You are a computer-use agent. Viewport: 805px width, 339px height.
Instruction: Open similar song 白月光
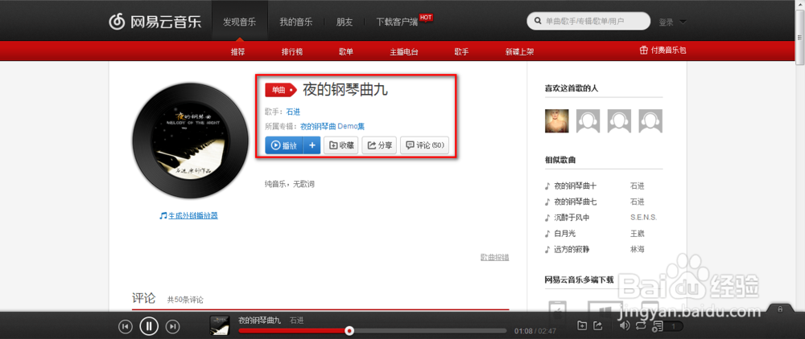[565, 234]
